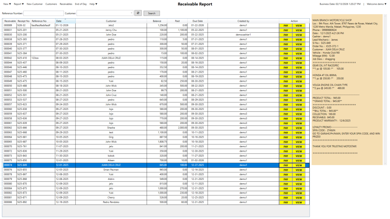
Task: Sort table by Balance column header
Action: click(157, 21)
